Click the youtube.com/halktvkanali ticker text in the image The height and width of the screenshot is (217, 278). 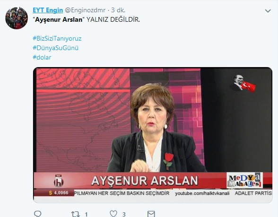click(202, 193)
